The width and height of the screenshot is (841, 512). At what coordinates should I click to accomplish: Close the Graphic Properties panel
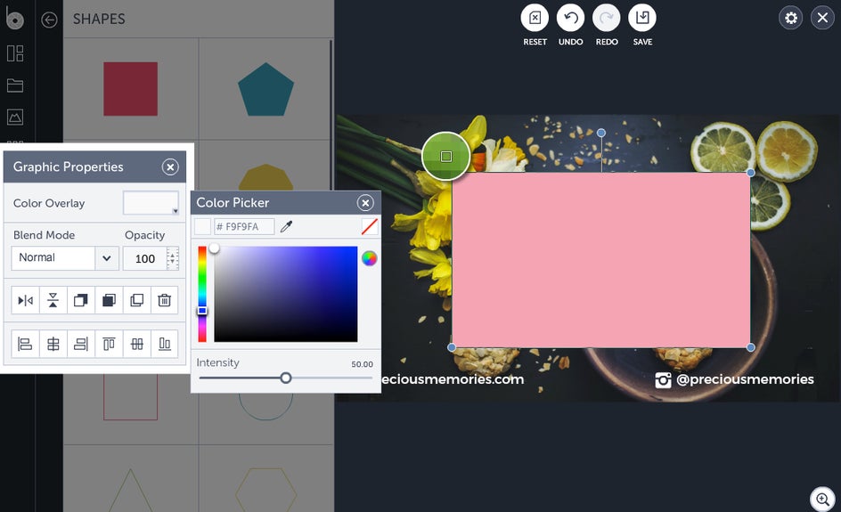(170, 167)
